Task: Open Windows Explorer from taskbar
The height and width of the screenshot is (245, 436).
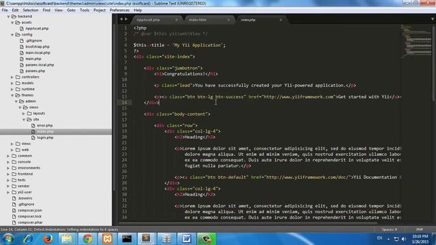Action: [67, 239]
